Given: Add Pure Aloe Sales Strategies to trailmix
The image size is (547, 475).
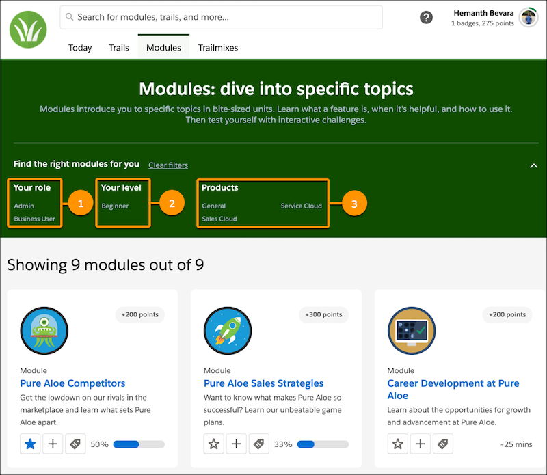Looking at the screenshot, I should 237,444.
